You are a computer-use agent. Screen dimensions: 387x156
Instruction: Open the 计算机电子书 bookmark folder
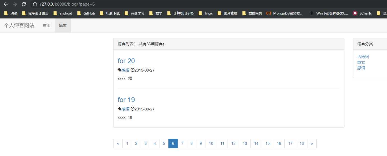point(180,13)
